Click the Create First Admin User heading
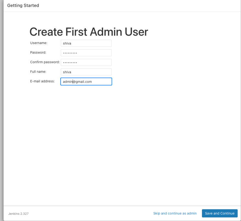 click(x=89, y=32)
